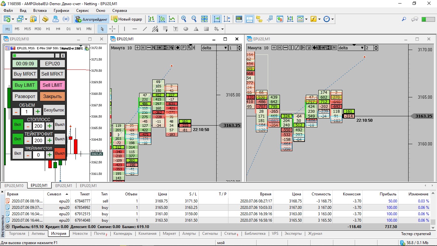Click the Buy MRKT button
Viewport: 437px width, 246px height.
pos(25,74)
